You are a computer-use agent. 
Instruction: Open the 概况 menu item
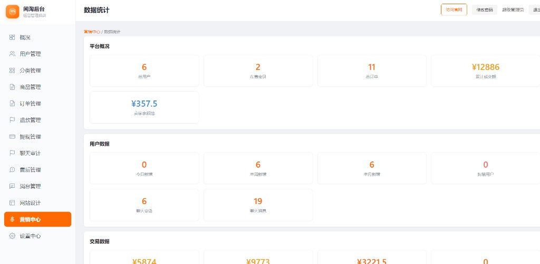(37, 37)
